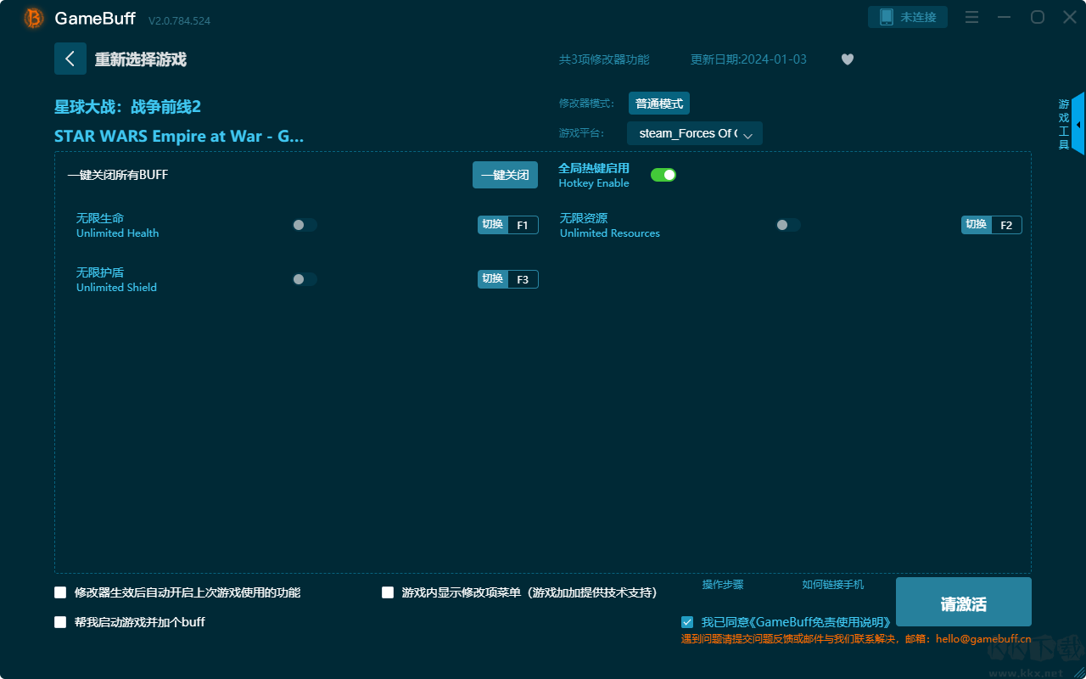The image size is (1086, 679).
Task: Click the F2 hotkey switch button
Action: click(992, 225)
